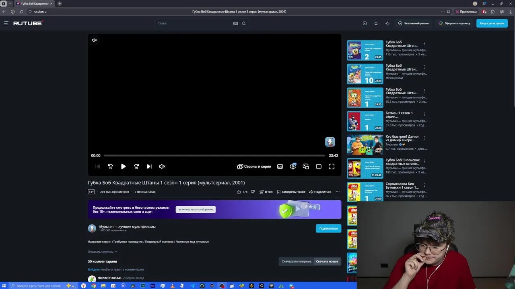This screenshot has width=515, height=289.
Task: Open the Сезоны и серии list
Action: 254,167
